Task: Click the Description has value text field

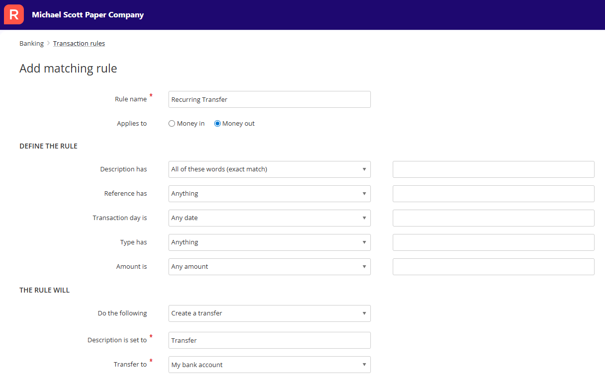Action: (494, 169)
